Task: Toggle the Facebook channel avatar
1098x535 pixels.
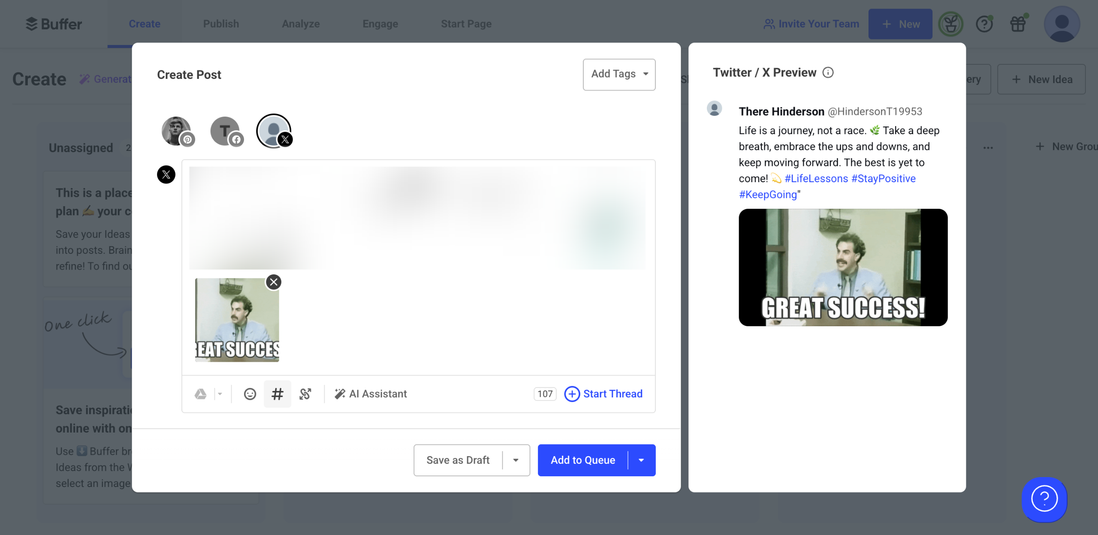Action: point(226,131)
